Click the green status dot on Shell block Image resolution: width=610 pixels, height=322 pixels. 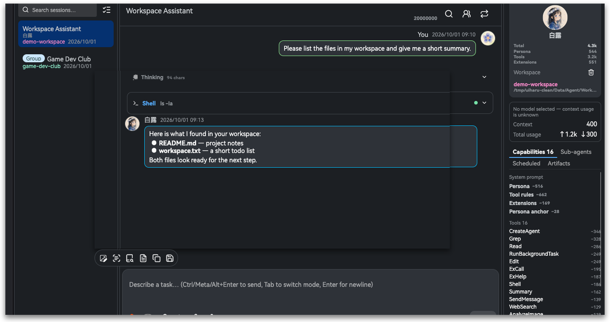coord(476,103)
